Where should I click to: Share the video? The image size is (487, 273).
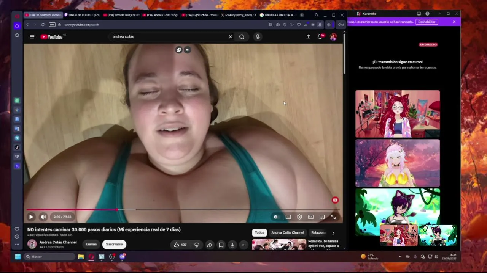(x=210, y=245)
